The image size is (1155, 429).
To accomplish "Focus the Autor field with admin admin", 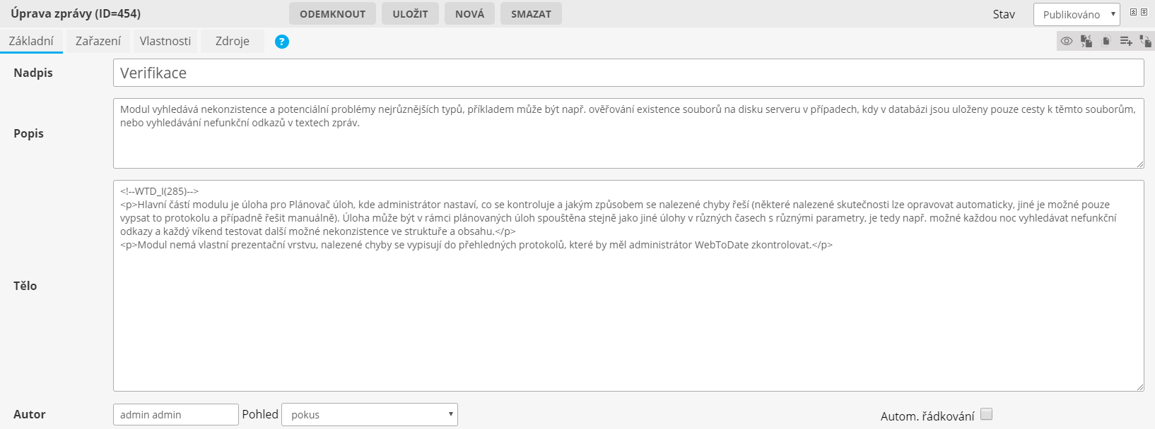I will [175, 414].
